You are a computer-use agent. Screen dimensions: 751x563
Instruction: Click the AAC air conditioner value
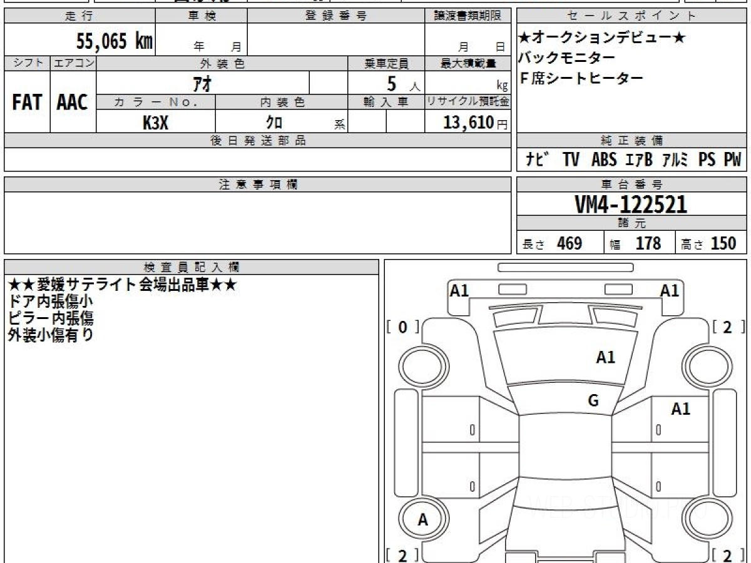73,102
